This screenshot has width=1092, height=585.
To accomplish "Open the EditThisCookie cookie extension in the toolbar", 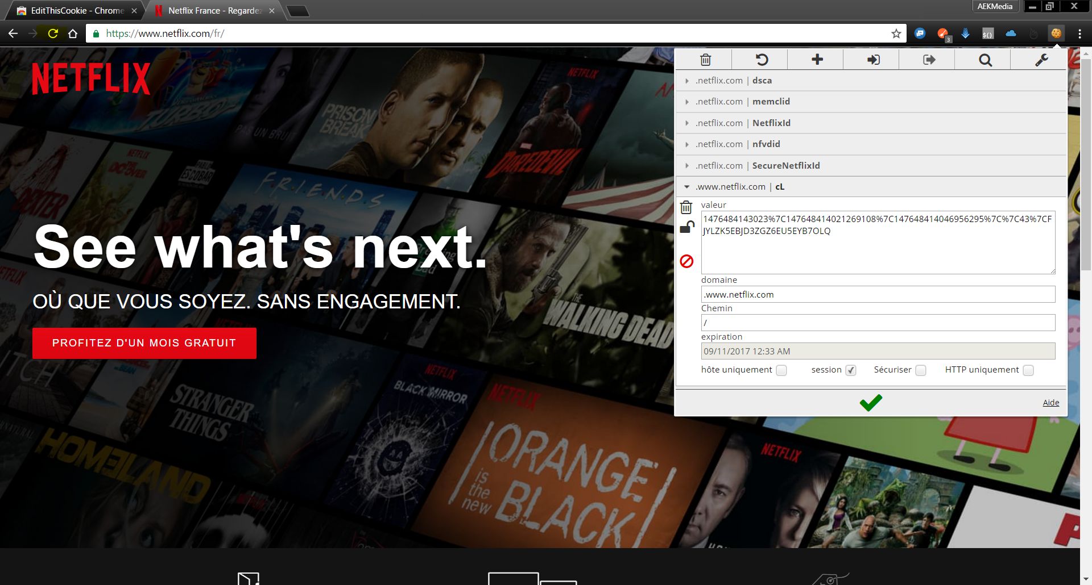I will tap(1056, 33).
